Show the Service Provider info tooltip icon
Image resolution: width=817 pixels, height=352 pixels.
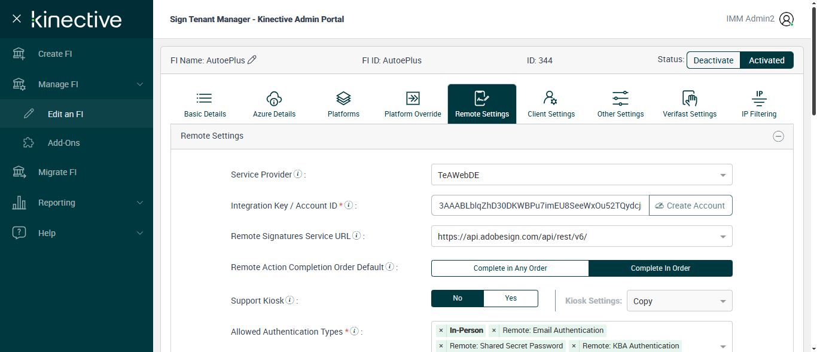(x=298, y=175)
